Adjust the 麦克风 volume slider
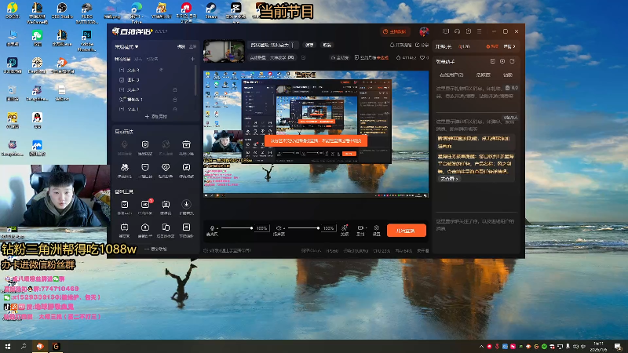Viewport: 628px width, 353px height. [237, 228]
